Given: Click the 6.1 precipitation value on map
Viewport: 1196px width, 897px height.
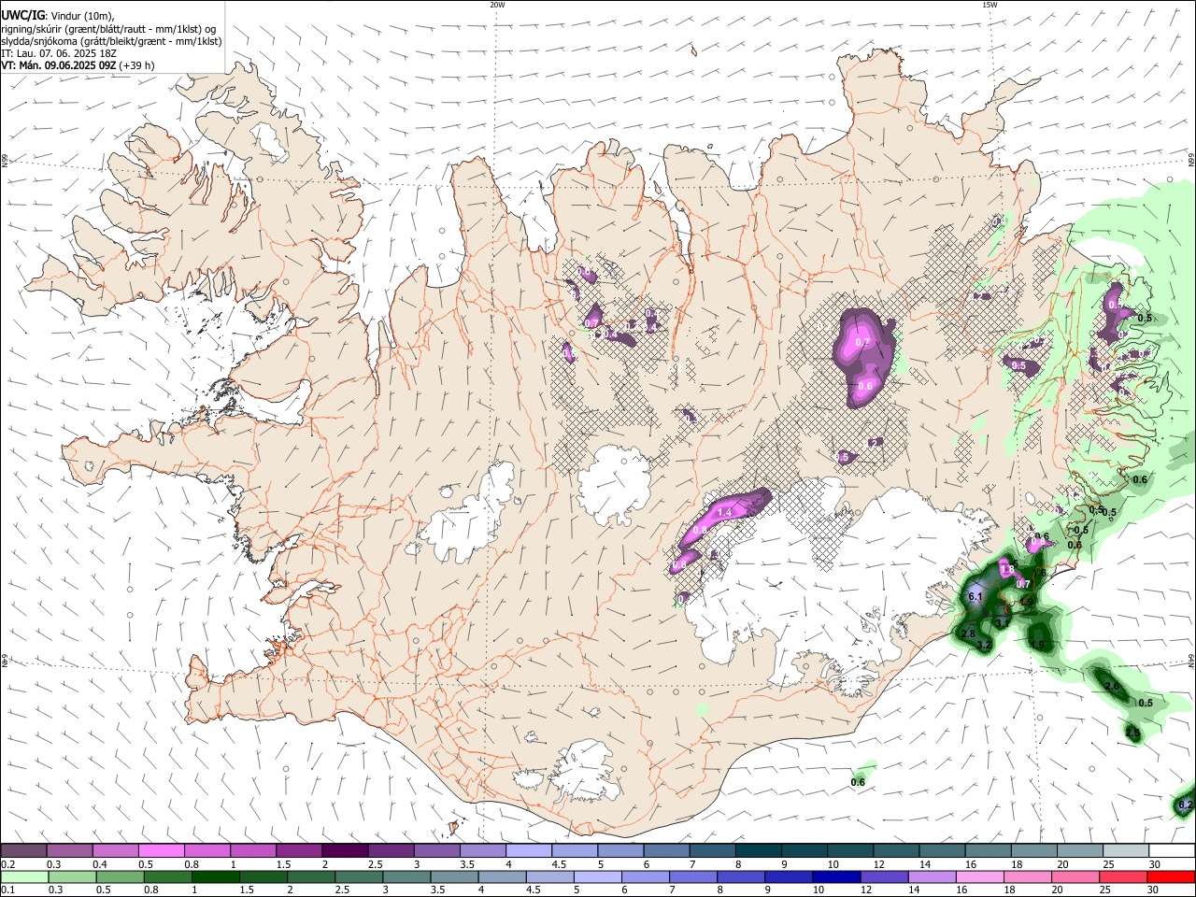Looking at the screenshot, I should (975, 596).
